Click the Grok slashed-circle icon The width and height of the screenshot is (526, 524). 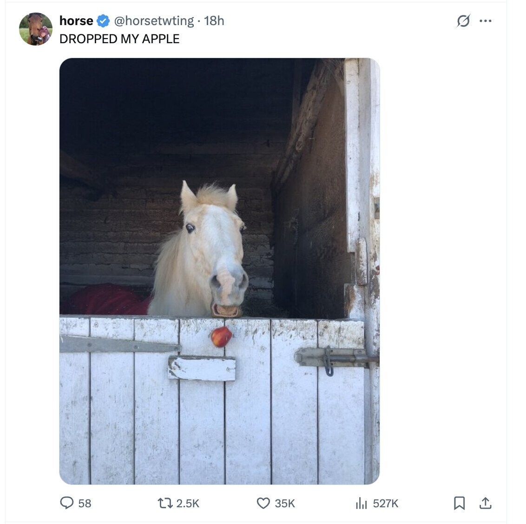point(463,21)
